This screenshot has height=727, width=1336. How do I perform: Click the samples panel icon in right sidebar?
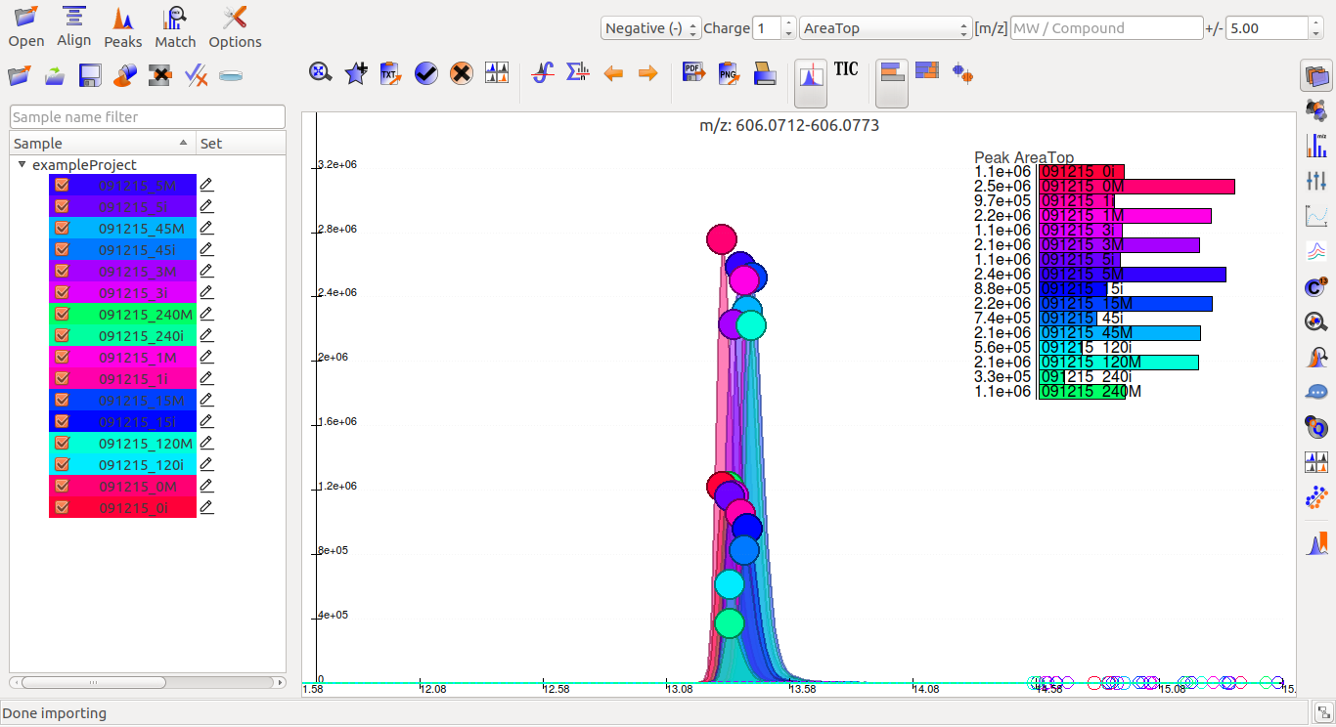pyautogui.click(x=1316, y=75)
